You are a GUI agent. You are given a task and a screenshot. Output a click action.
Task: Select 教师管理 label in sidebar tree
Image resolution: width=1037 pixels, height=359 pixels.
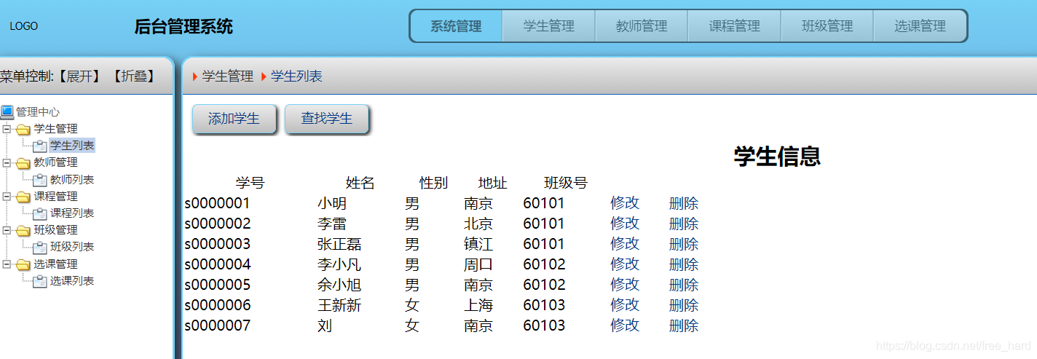[x=56, y=162]
